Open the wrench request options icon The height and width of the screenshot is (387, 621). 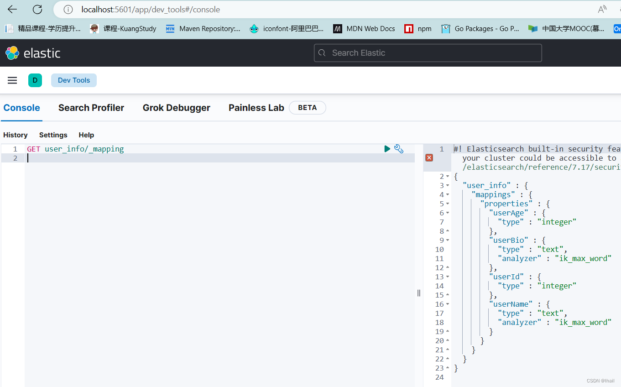[x=399, y=149]
